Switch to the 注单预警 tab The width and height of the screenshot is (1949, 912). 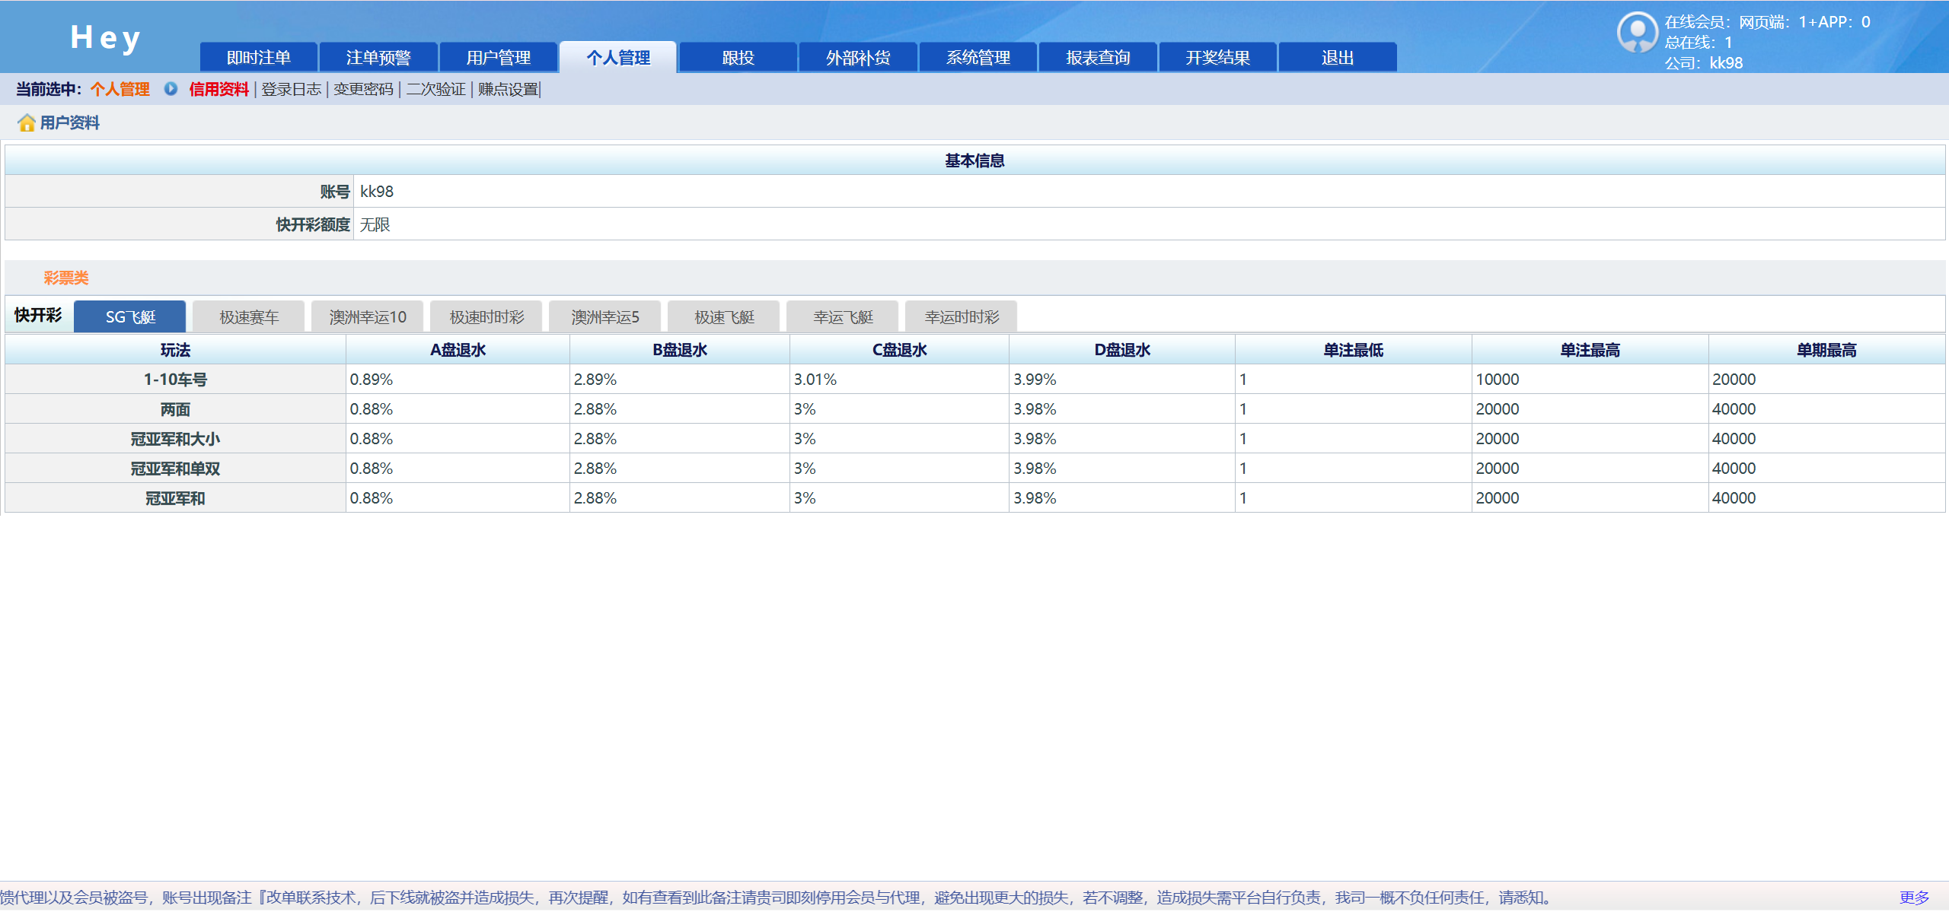pyautogui.click(x=378, y=58)
